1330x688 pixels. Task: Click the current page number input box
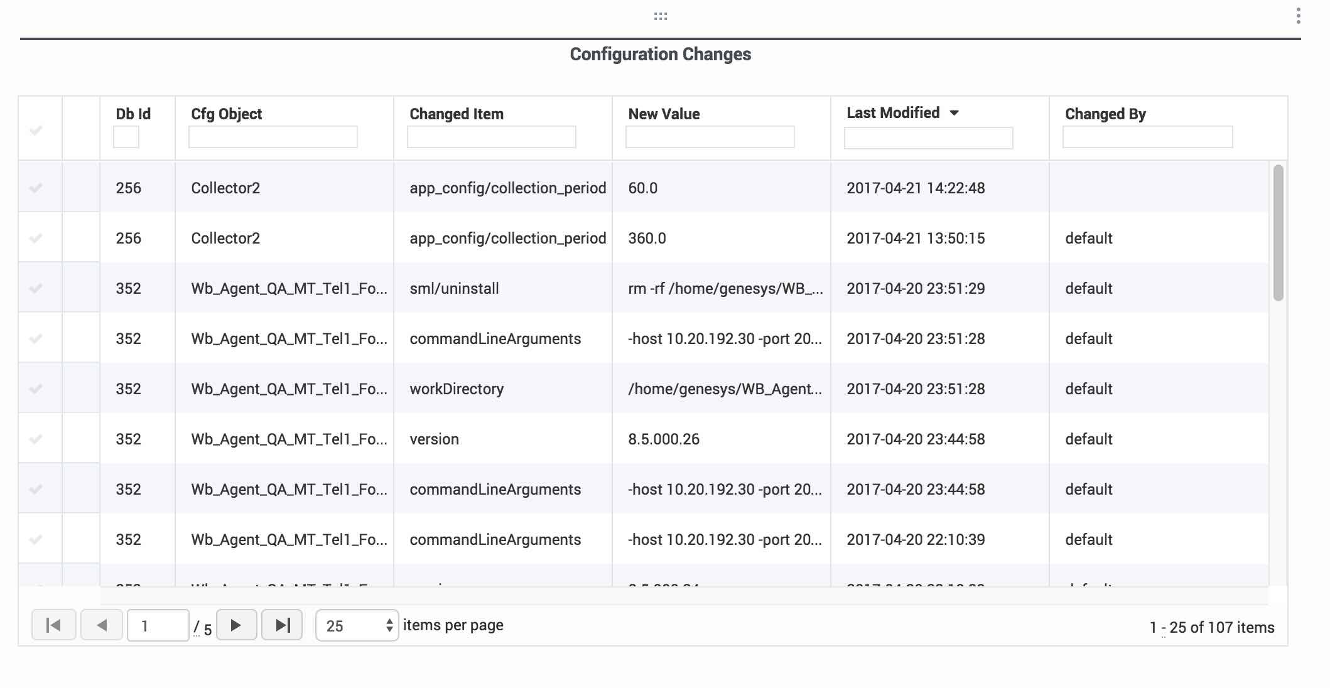(x=158, y=626)
